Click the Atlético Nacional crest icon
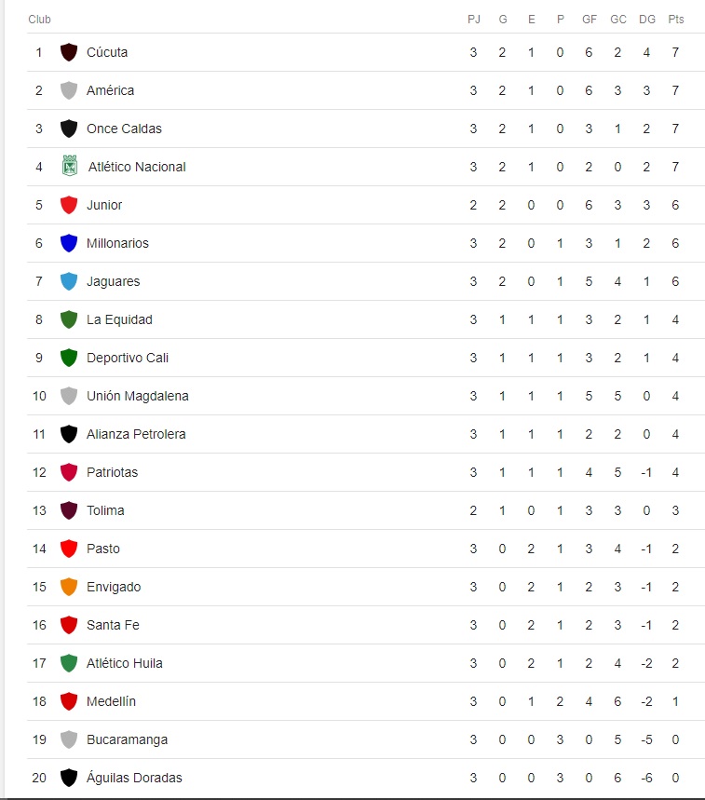Screen dimensions: 705x800 coord(69,167)
